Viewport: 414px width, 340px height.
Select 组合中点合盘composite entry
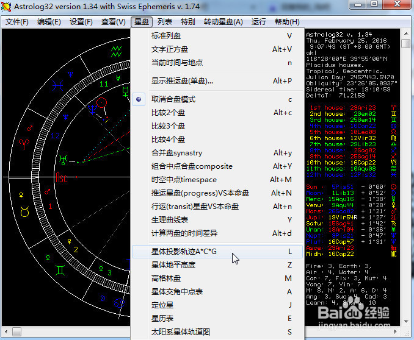[x=217, y=166]
